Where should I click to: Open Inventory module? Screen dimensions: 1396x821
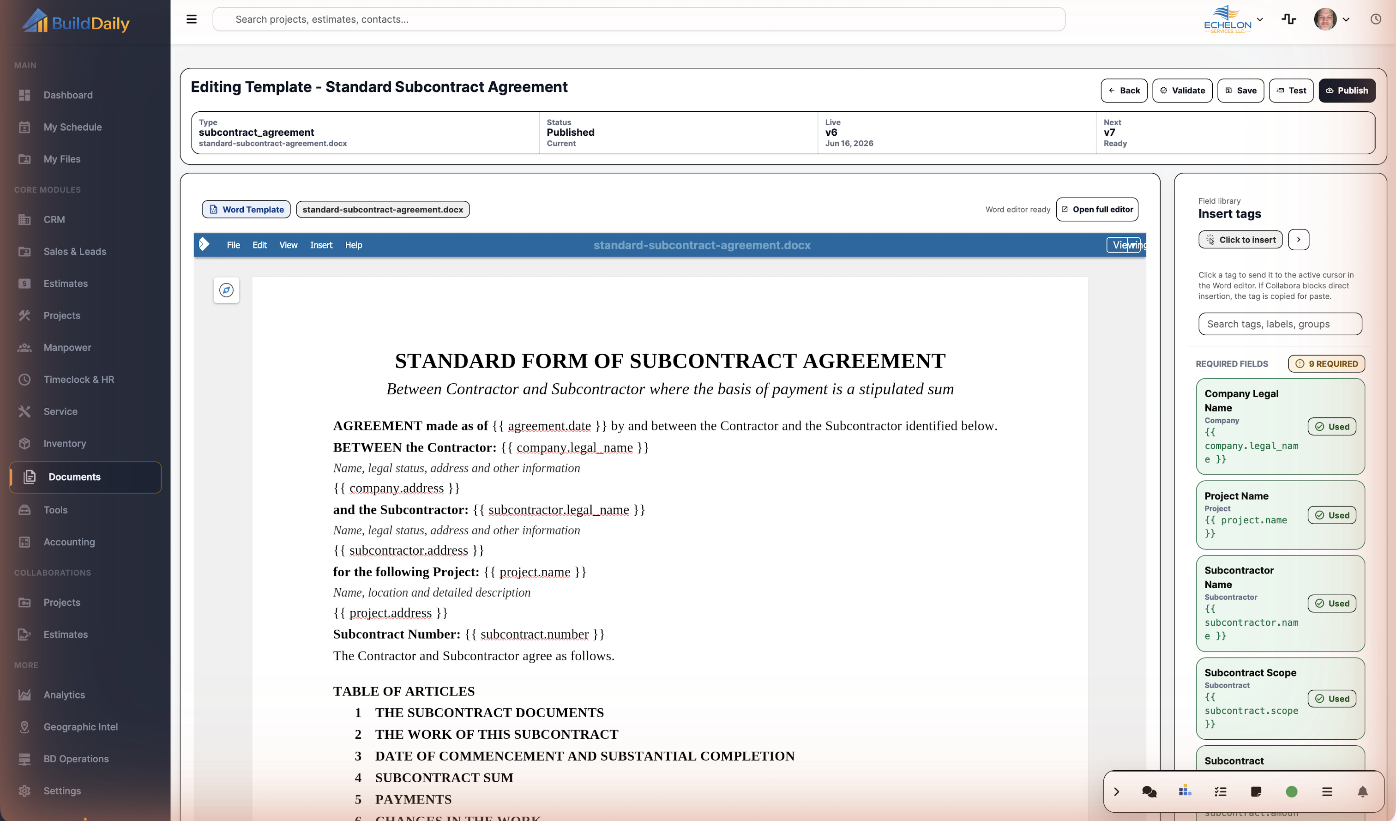[85, 444]
